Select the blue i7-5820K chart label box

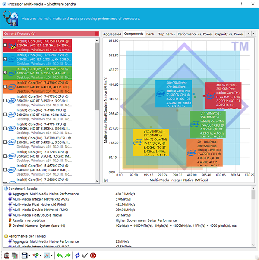(174, 94)
